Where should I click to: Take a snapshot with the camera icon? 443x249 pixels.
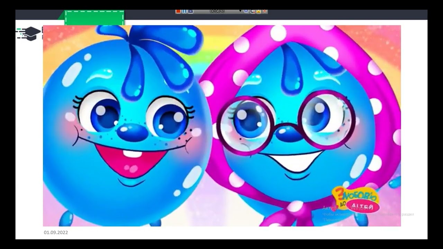190,11
